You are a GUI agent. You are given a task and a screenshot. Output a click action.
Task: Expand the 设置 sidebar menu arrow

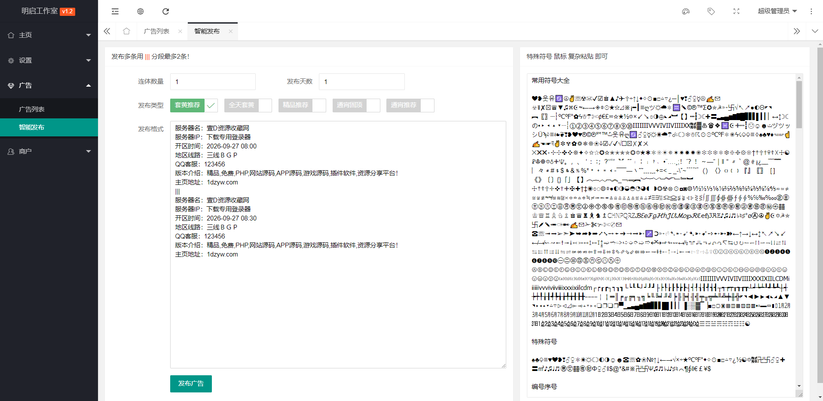(x=89, y=60)
